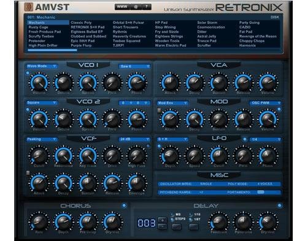Click the delay minus decrement button

[163, 227]
